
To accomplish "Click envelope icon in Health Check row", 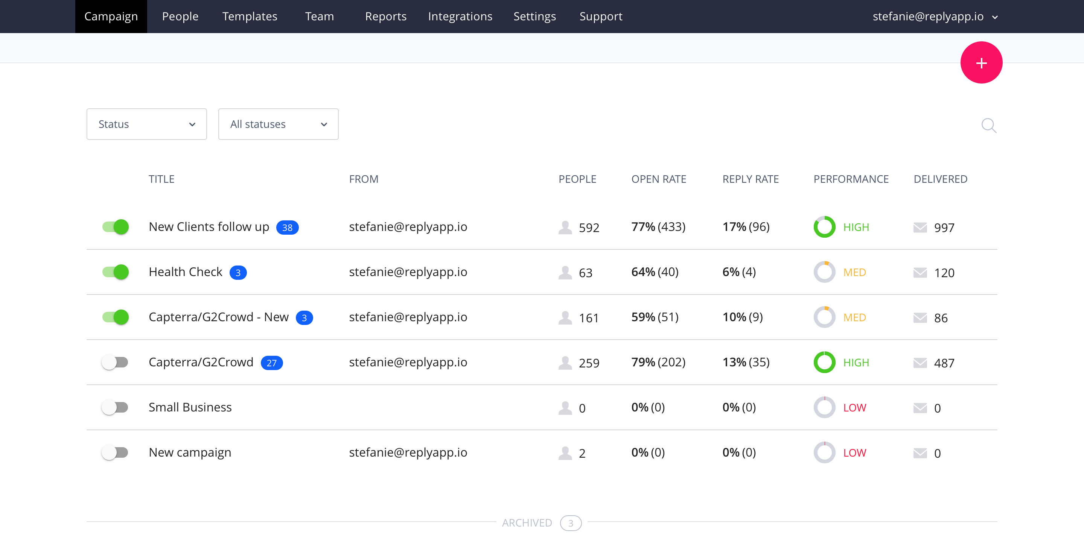I will click(920, 272).
